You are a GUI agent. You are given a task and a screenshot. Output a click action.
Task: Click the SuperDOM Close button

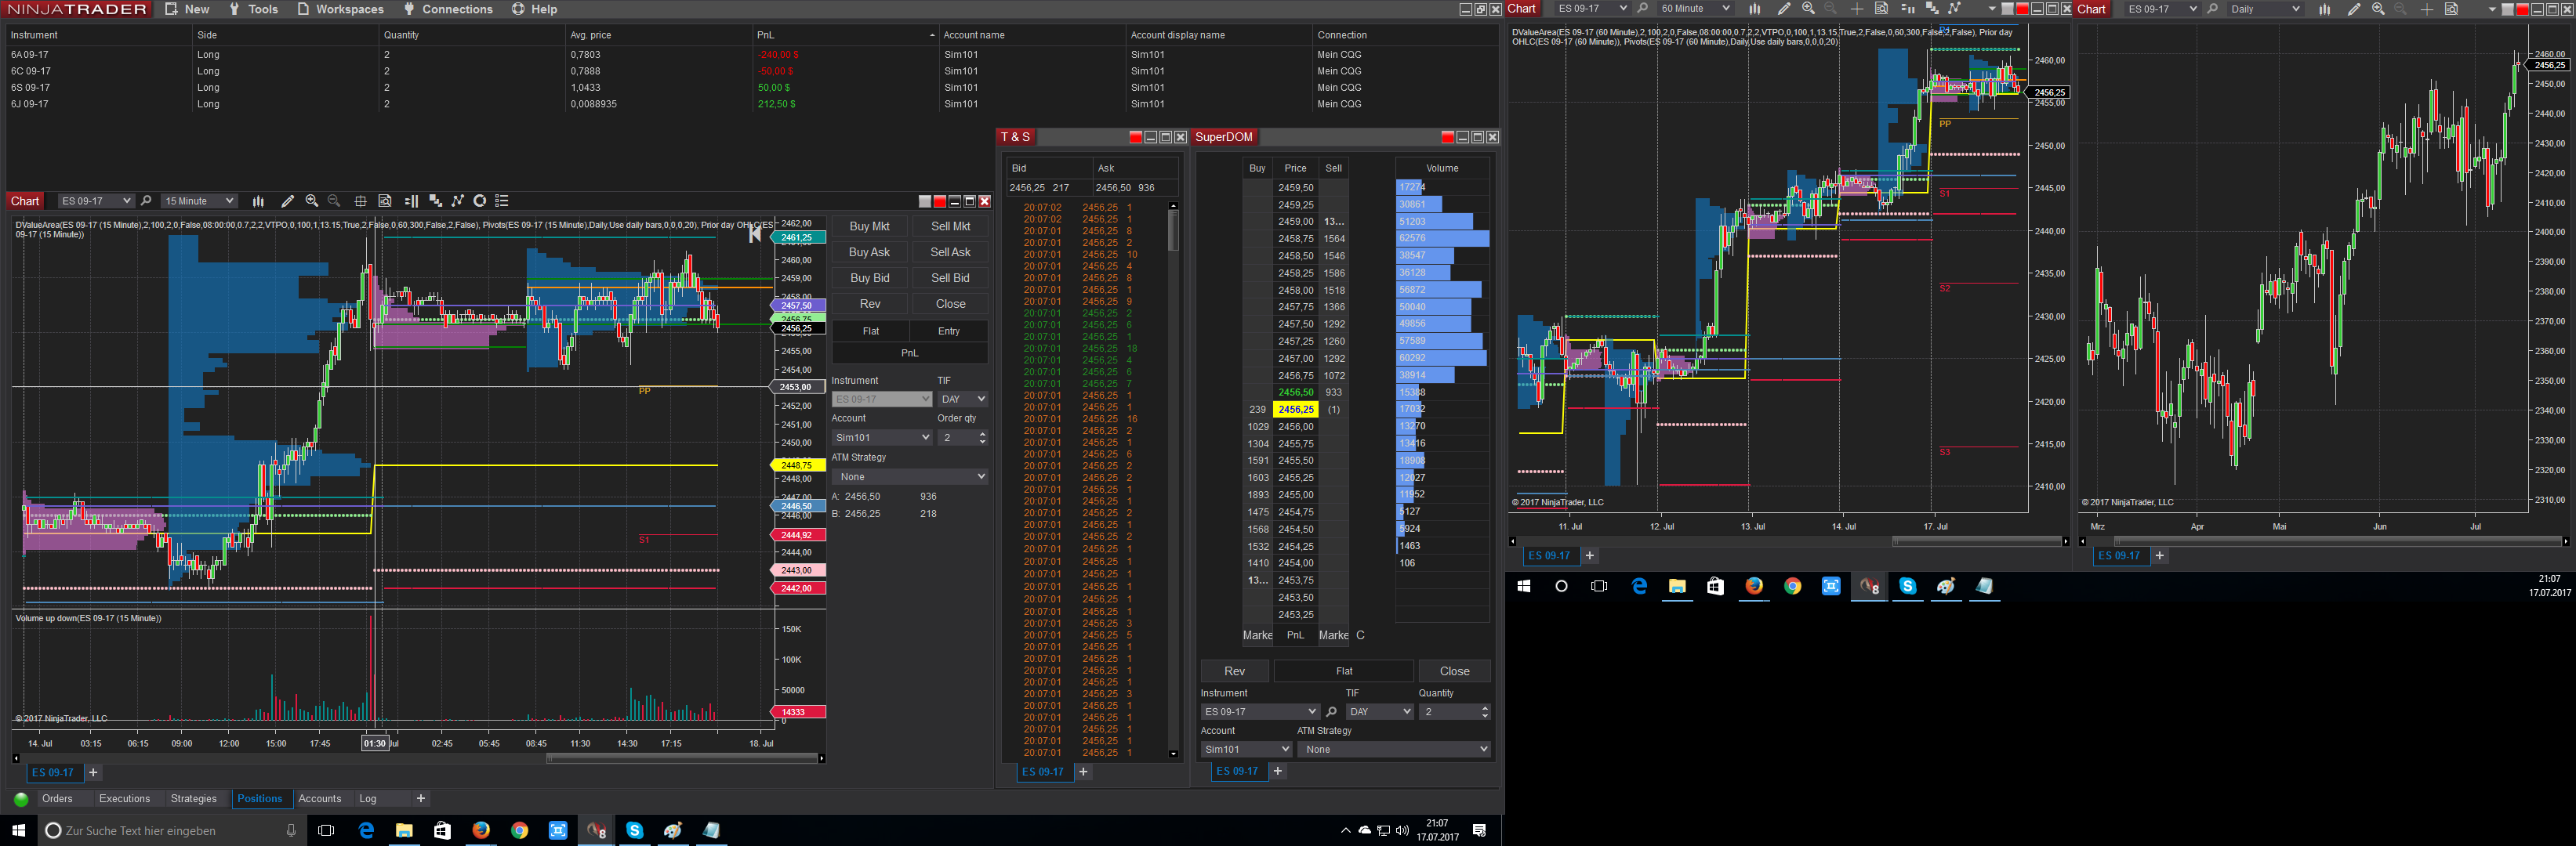[1455, 671]
